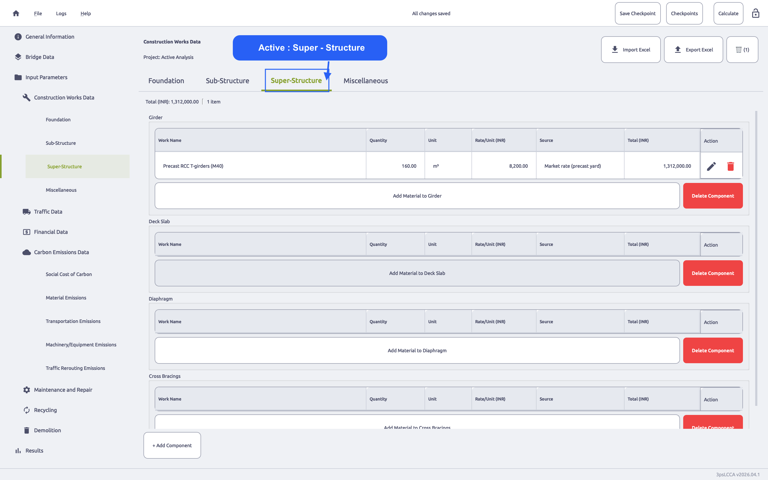Edit the Precast RCC T-girders row
The height and width of the screenshot is (480, 768).
711,166
